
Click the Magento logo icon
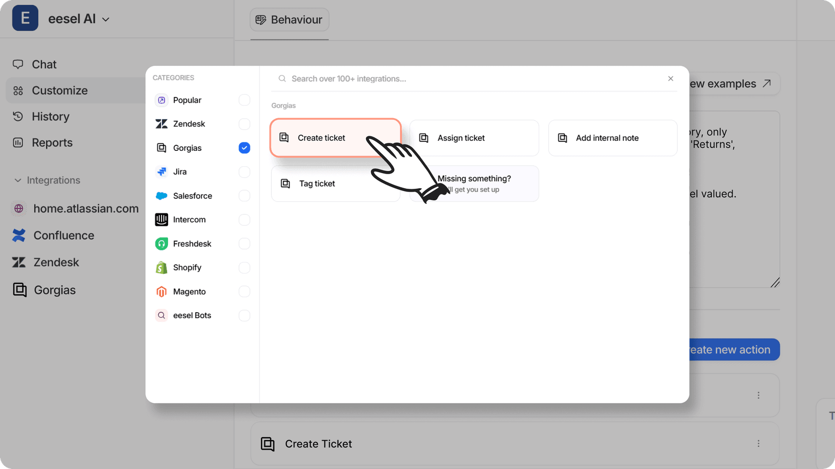pos(162,291)
